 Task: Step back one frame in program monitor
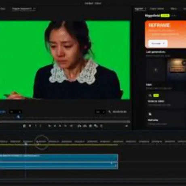[x=55, y=126]
